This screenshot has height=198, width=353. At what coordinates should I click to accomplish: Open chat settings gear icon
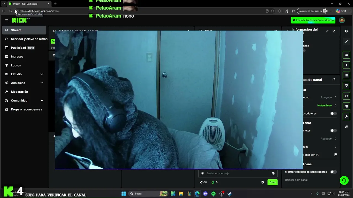pyautogui.click(x=263, y=182)
